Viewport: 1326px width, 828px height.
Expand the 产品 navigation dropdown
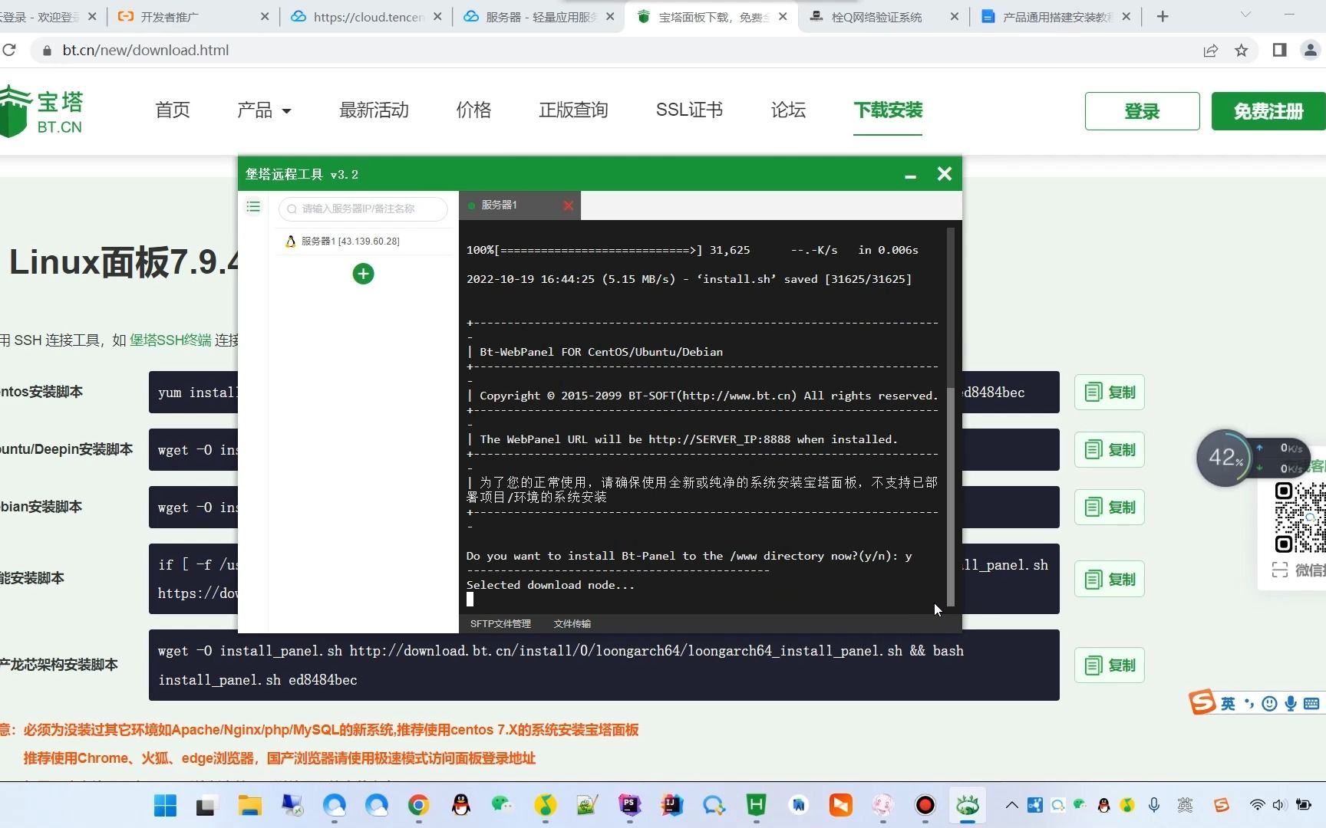tap(264, 110)
